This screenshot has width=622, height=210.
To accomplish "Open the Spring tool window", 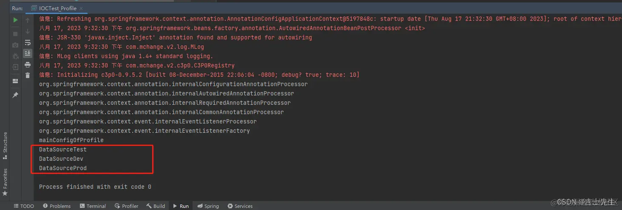I will pos(208,206).
